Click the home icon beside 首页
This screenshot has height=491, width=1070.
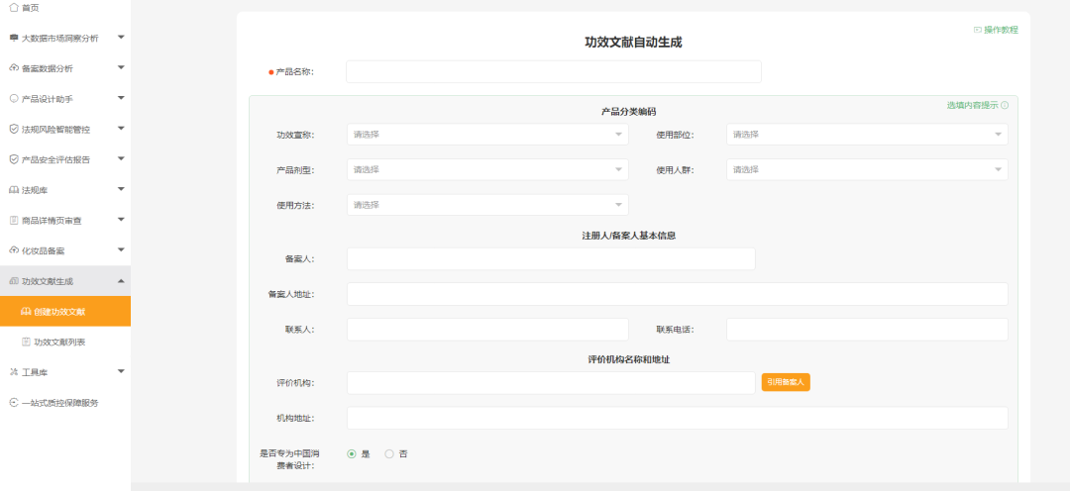tap(14, 8)
